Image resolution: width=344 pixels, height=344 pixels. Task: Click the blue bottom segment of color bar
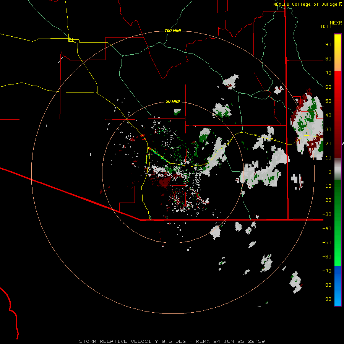(338, 286)
